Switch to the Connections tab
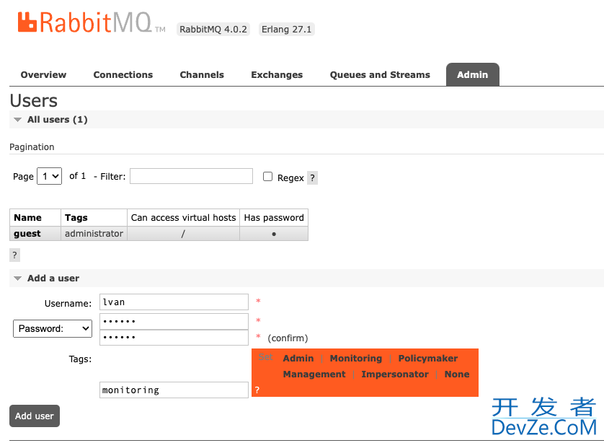This screenshot has width=604, height=443. point(123,75)
